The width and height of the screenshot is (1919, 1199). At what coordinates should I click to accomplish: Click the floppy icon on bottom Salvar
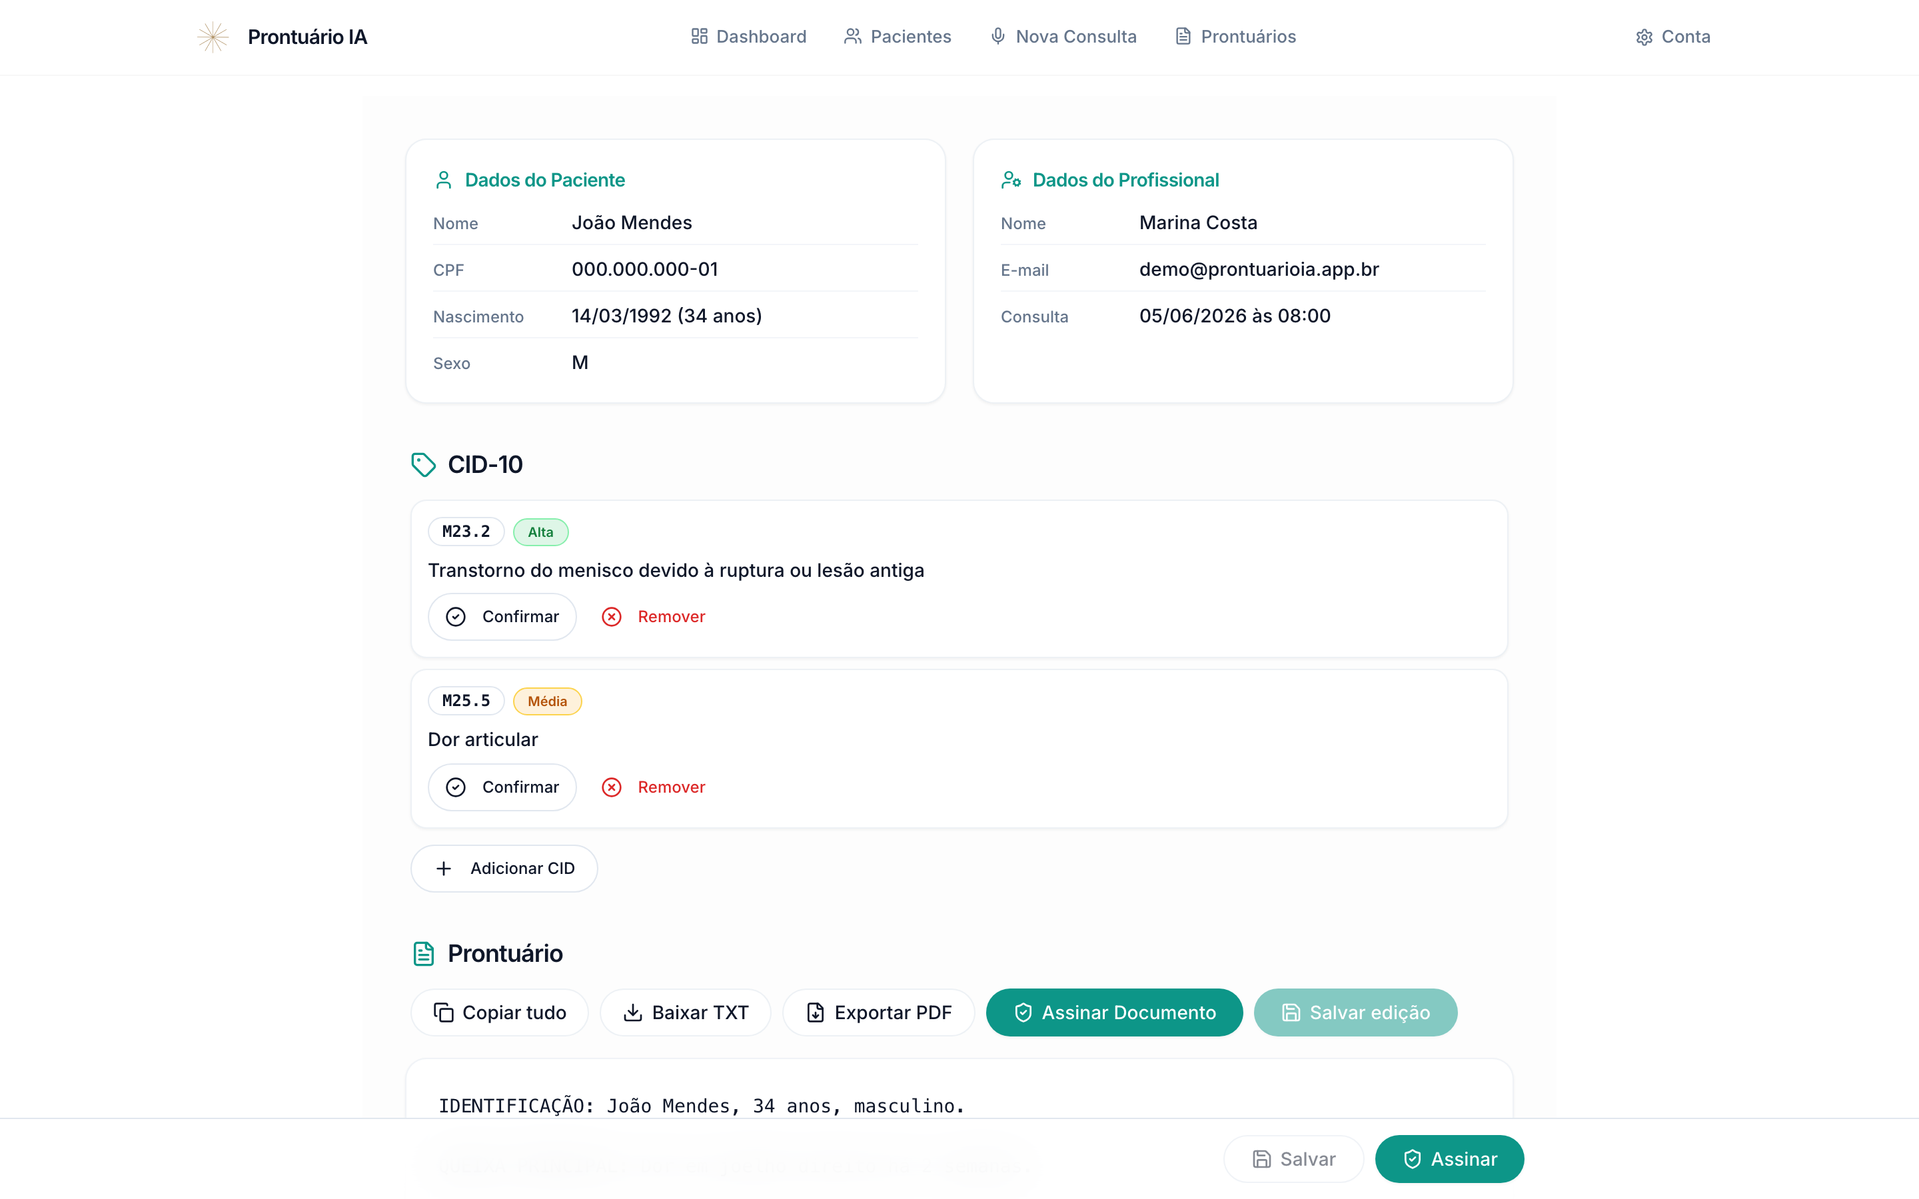pyautogui.click(x=1261, y=1159)
